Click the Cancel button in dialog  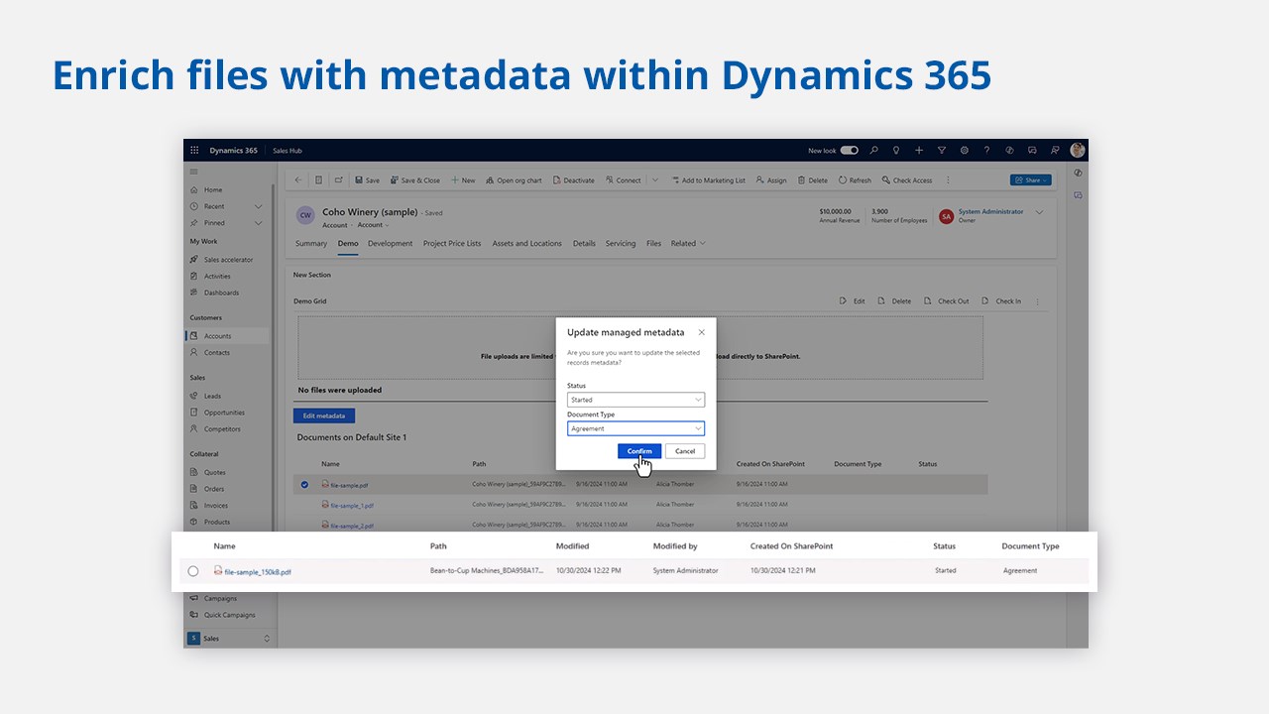[685, 451]
